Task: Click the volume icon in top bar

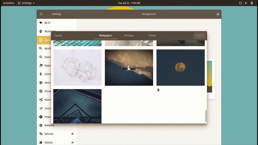Action: coord(246,3)
